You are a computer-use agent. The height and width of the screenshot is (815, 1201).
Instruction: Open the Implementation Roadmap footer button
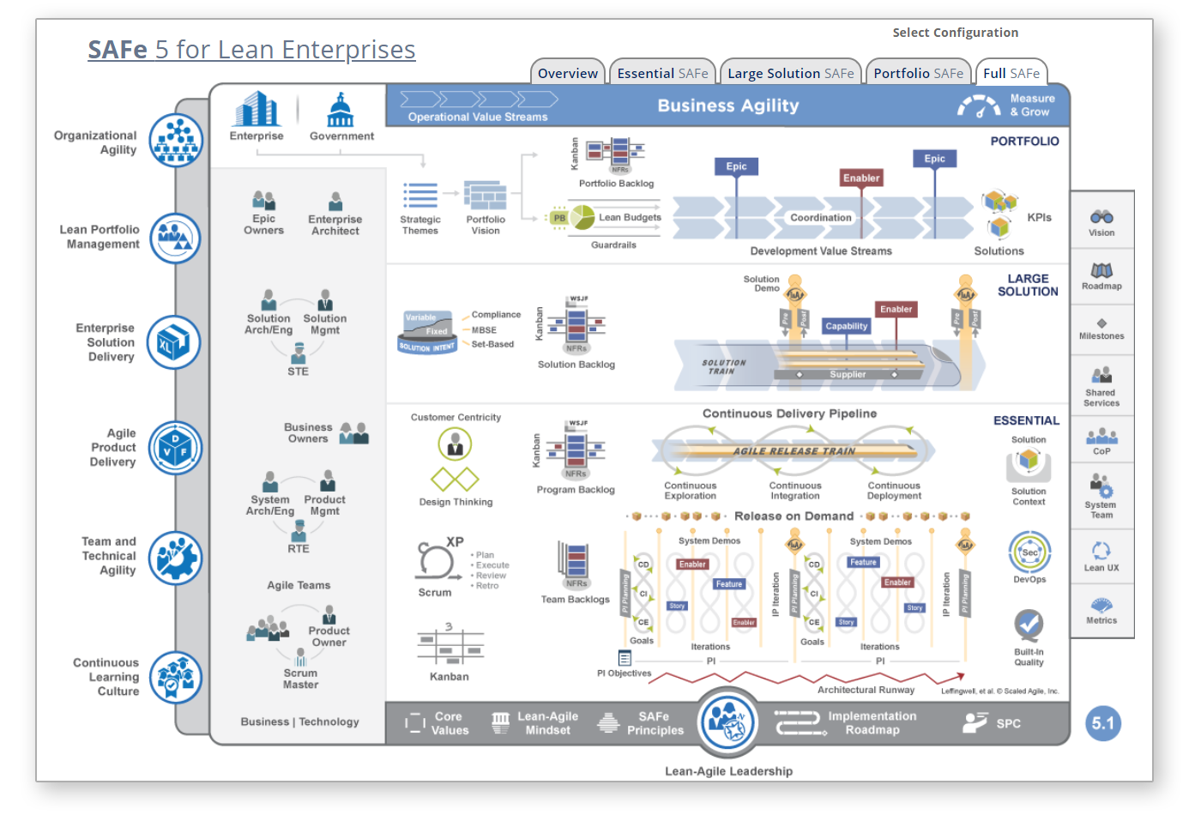[846, 722]
